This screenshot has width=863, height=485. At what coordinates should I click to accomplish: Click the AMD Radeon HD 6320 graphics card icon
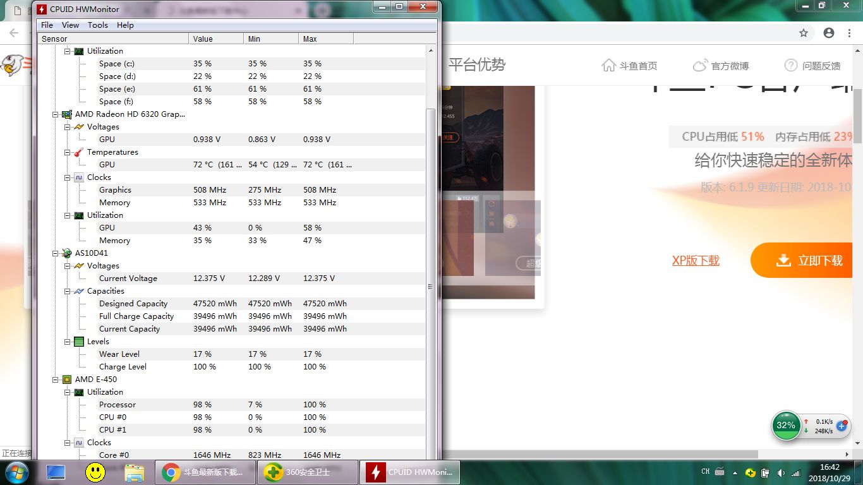point(67,114)
